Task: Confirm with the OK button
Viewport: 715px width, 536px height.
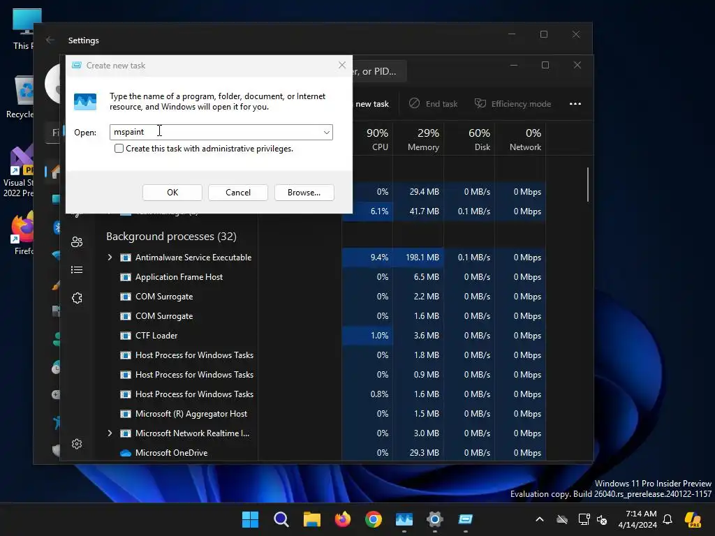Action: [x=172, y=193]
